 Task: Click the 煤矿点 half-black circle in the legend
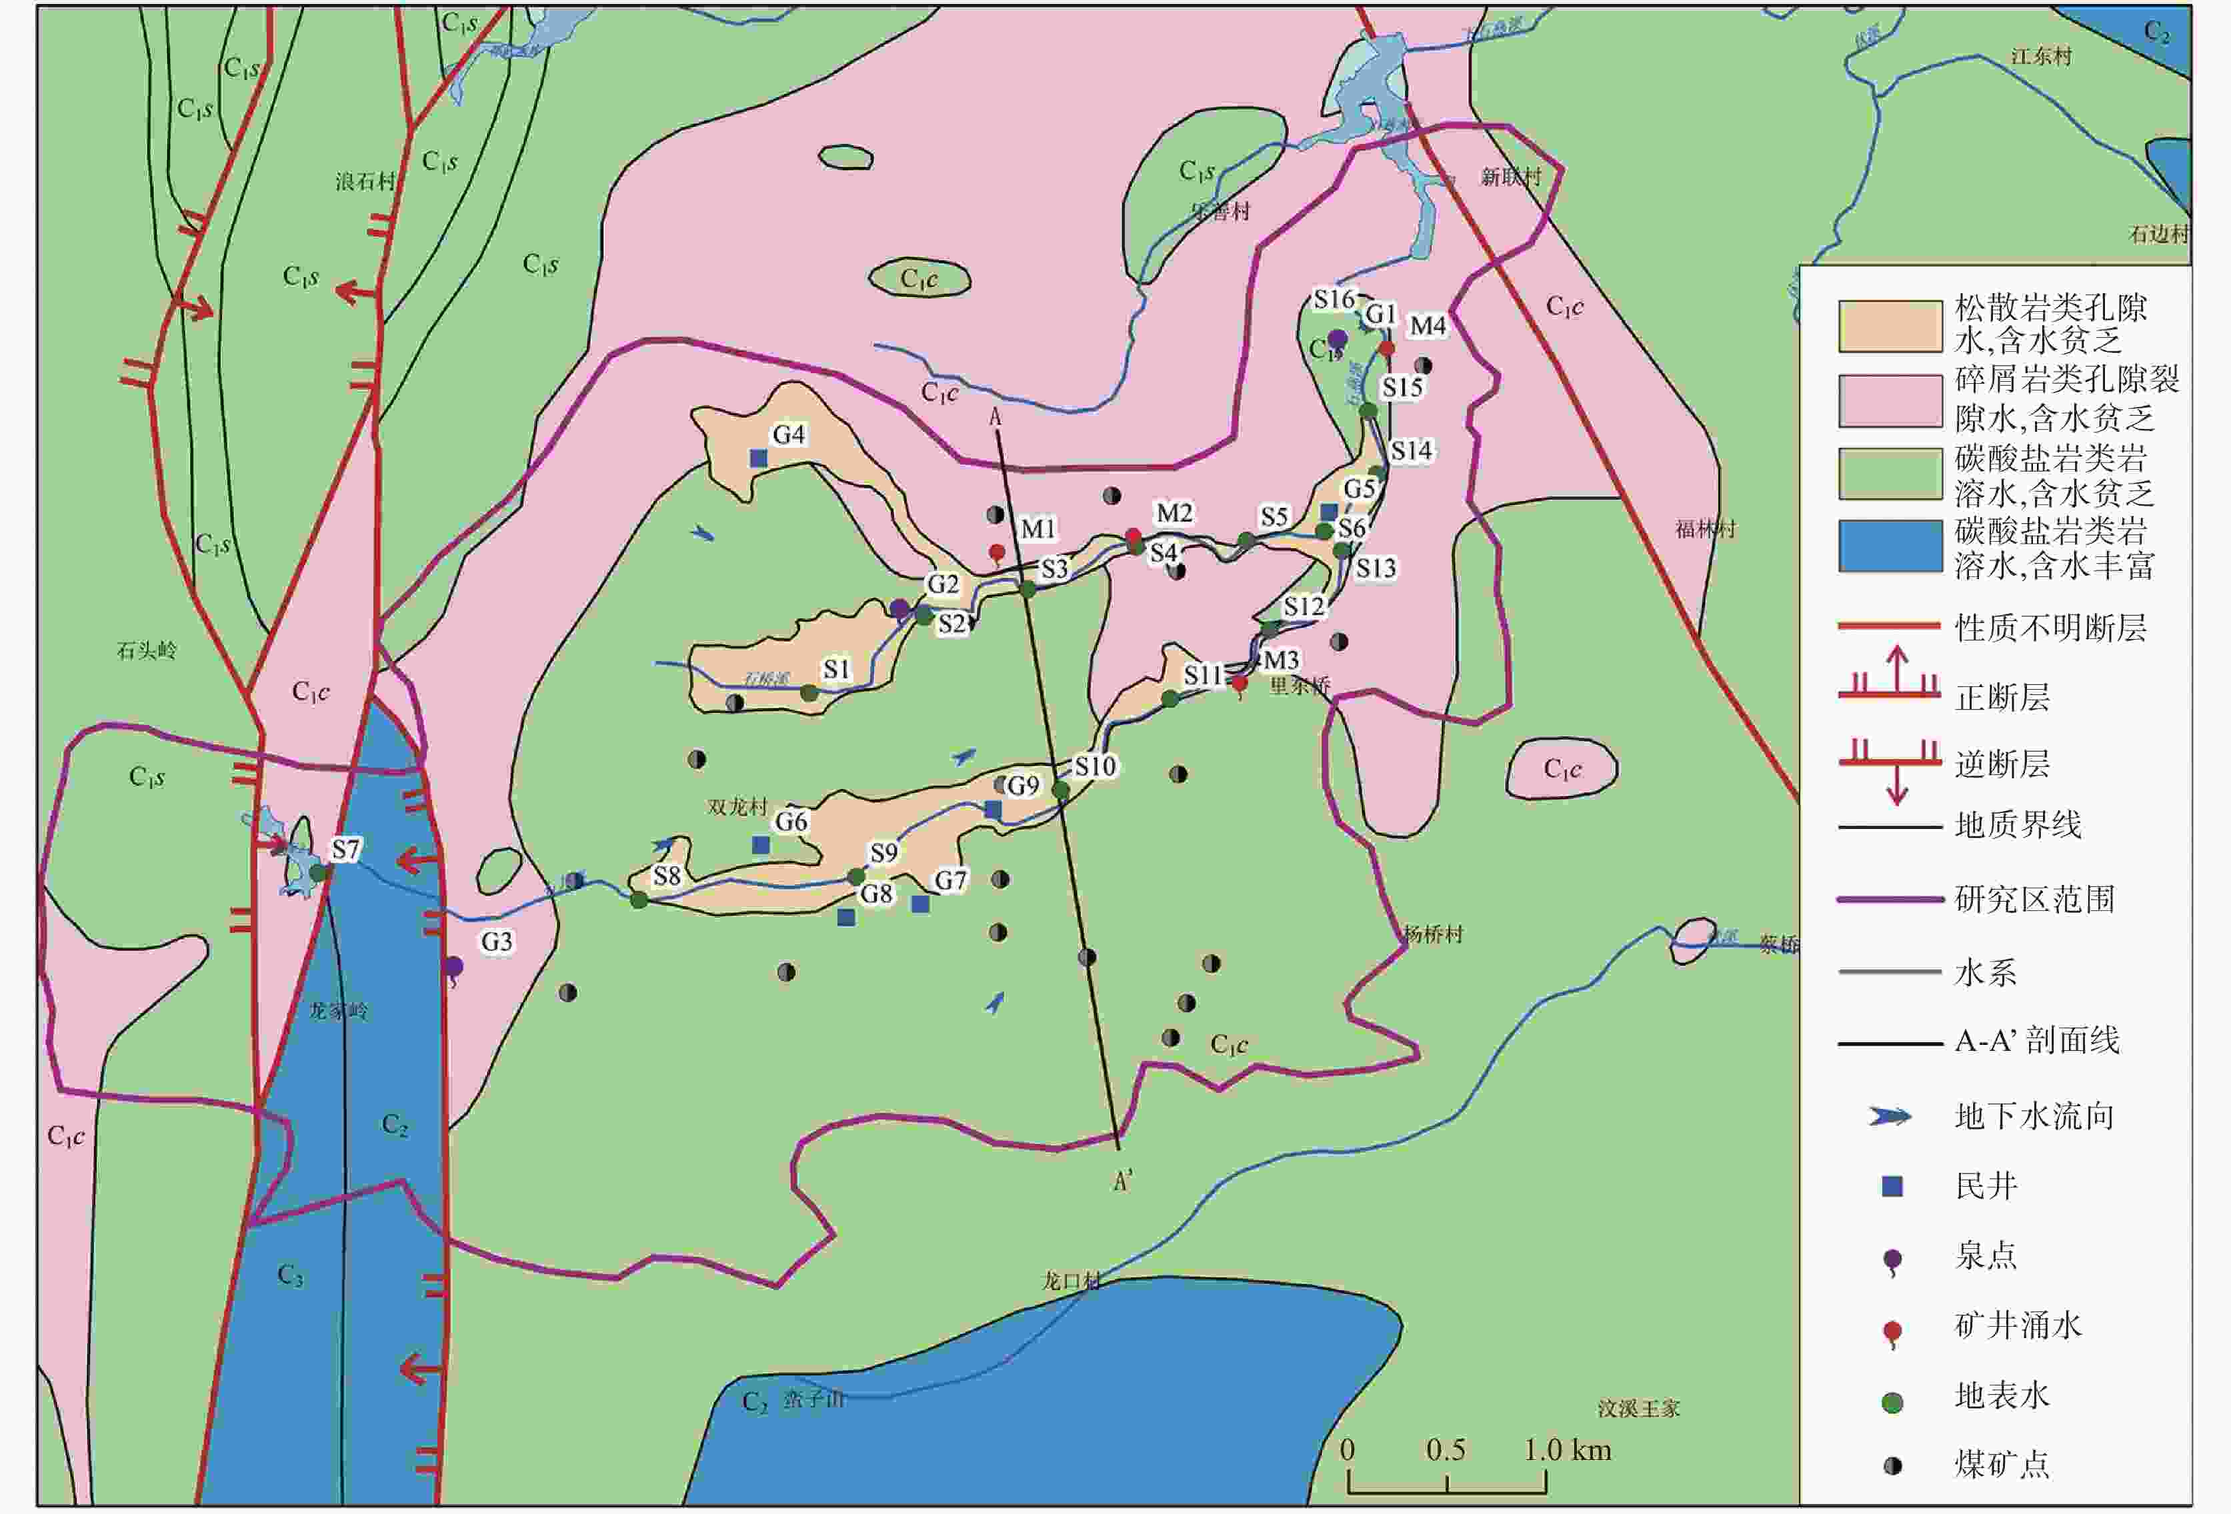point(1892,1466)
